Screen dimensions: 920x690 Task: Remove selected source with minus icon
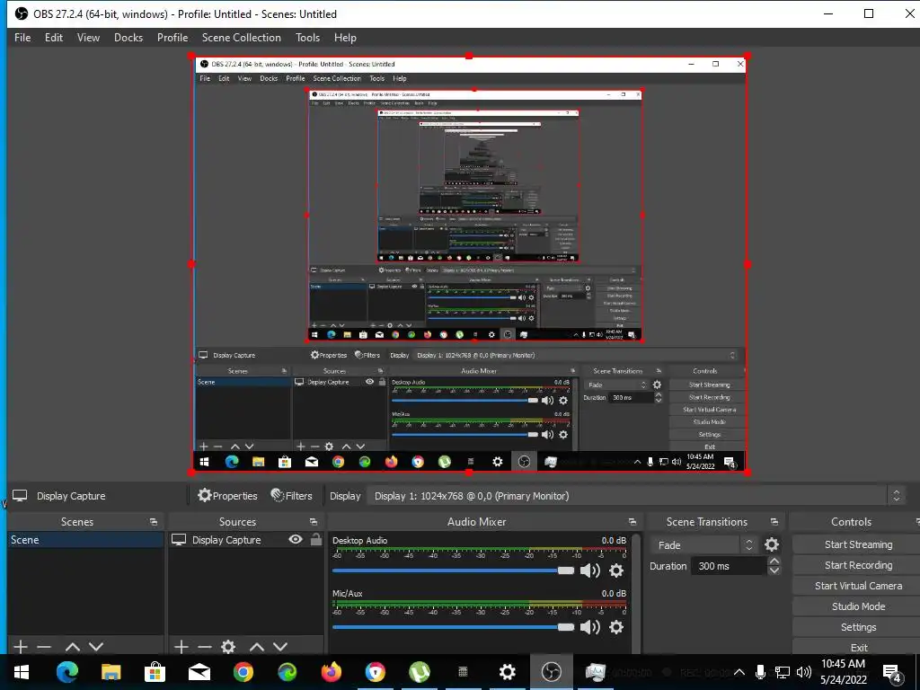tap(204, 647)
